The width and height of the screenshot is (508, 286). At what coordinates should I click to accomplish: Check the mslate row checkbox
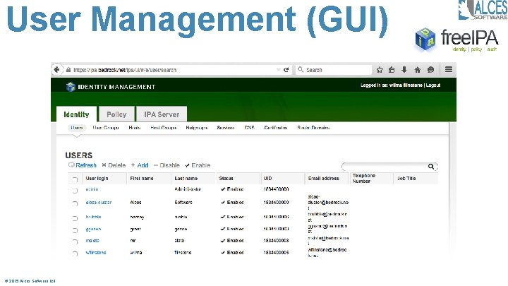click(75, 242)
